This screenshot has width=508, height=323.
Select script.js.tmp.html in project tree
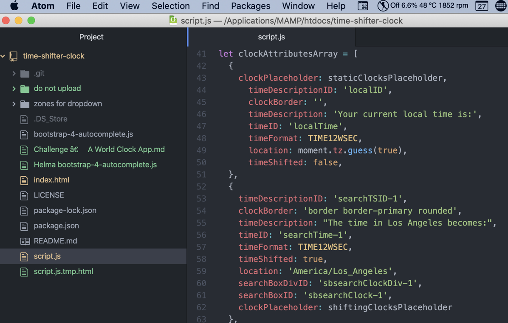(x=63, y=271)
